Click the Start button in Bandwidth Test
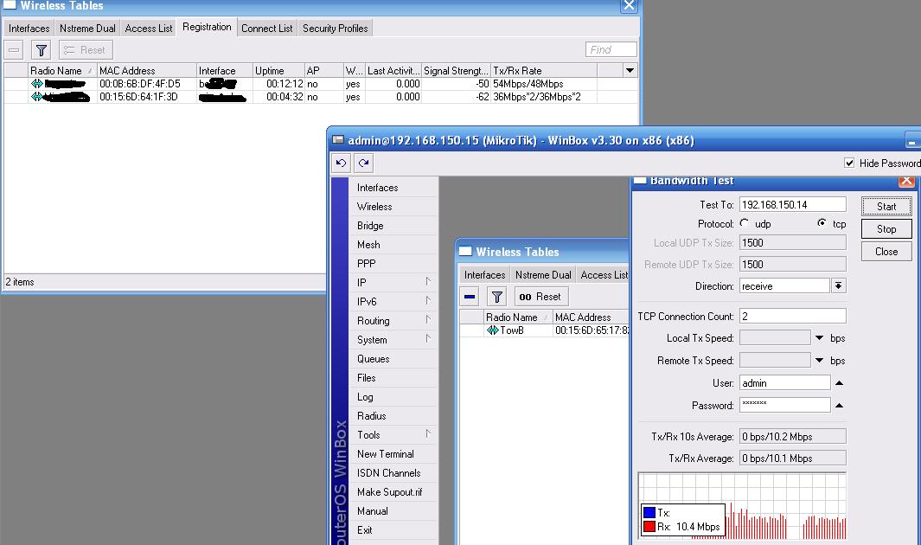Viewport: 921px width, 545px height. click(x=886, y=206)
